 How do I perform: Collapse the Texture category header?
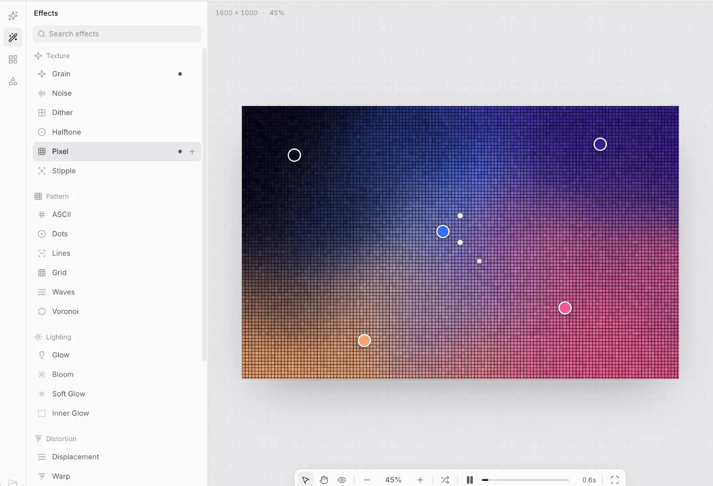point(52,56)
